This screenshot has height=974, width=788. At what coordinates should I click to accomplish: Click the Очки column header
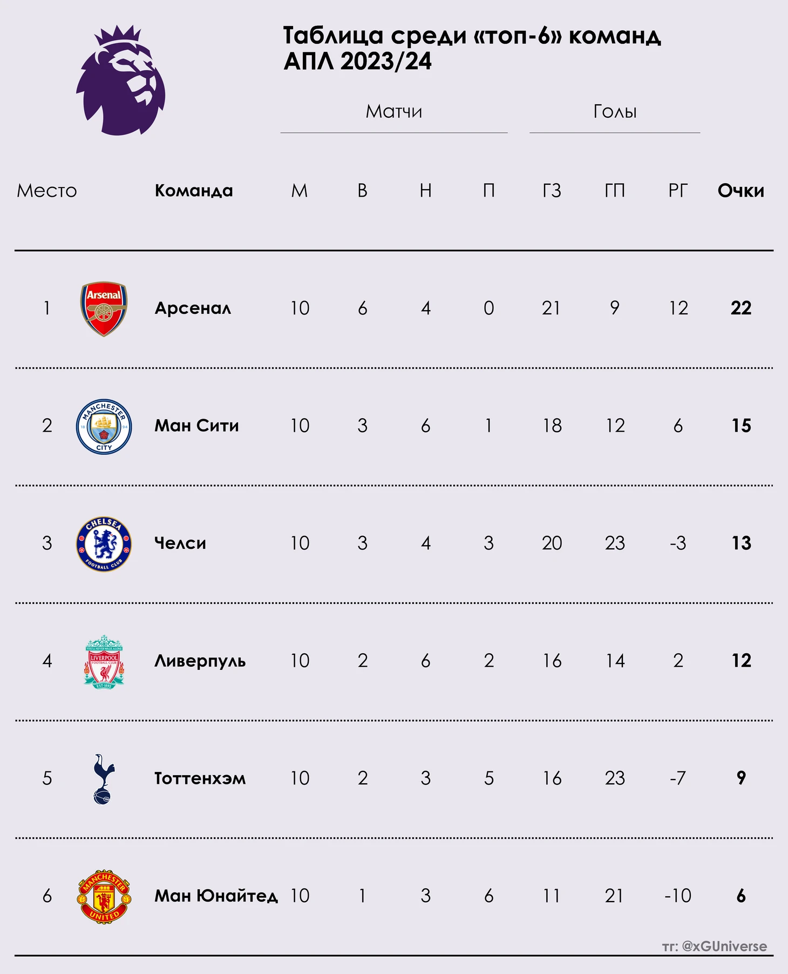[x=741, y=191]
